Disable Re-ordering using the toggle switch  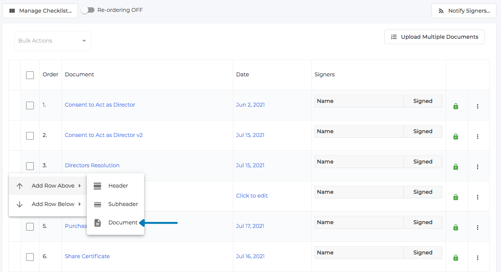click(88, 10)
